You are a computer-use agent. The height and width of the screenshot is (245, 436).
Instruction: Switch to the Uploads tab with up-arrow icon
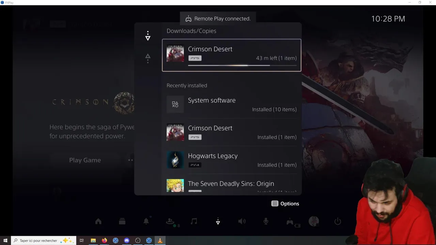point(148,58)
